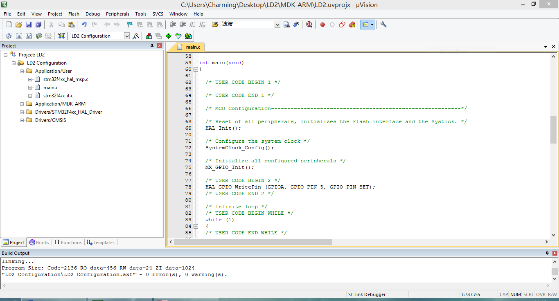559x301 pixels.
Task: Click the Build target icon
Action: (19, 36)
